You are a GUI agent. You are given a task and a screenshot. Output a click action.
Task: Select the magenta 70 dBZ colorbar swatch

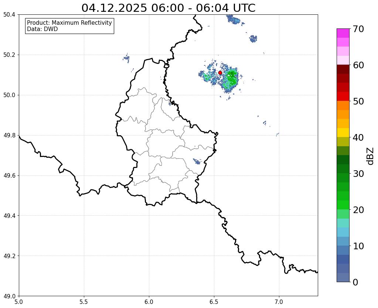point(343,33)
